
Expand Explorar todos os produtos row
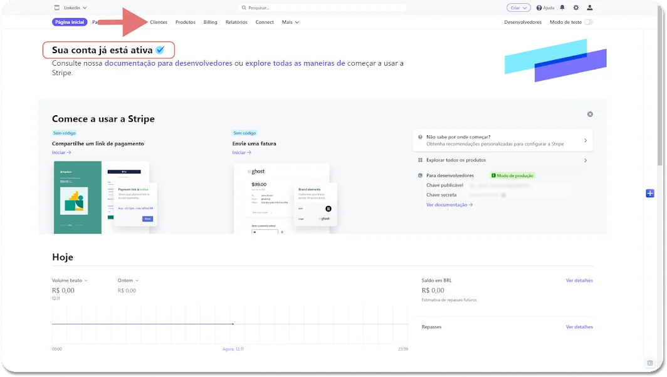[x=502, y=160]
